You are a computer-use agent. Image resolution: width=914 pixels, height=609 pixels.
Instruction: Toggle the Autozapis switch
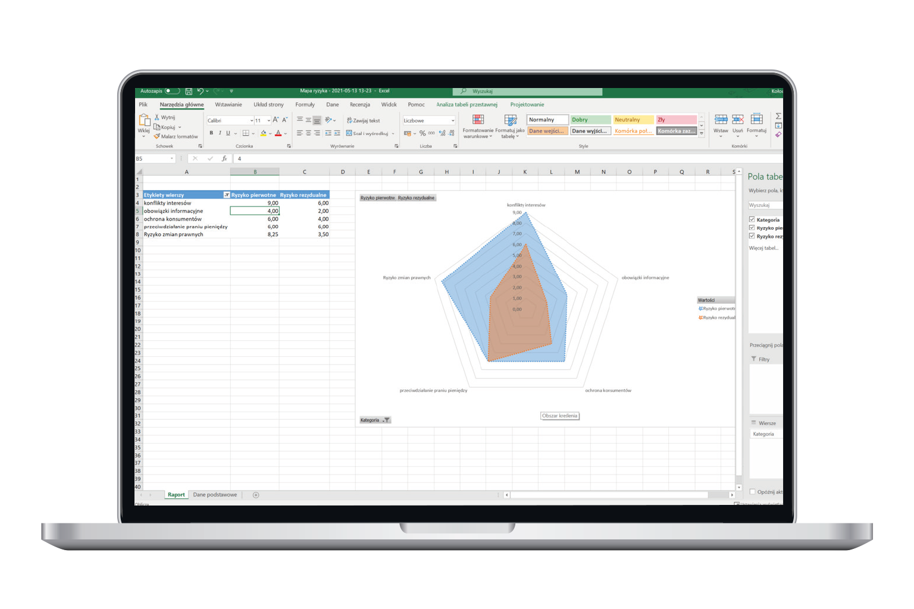pyautogui.click(x=172, y=91)
